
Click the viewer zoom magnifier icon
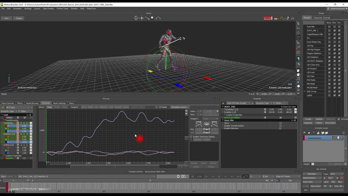[152, 18]
